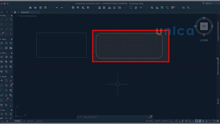Click the Save icon in top toolbar
The height and width of the screenshot is (124, 220).
tap(41, 7)
